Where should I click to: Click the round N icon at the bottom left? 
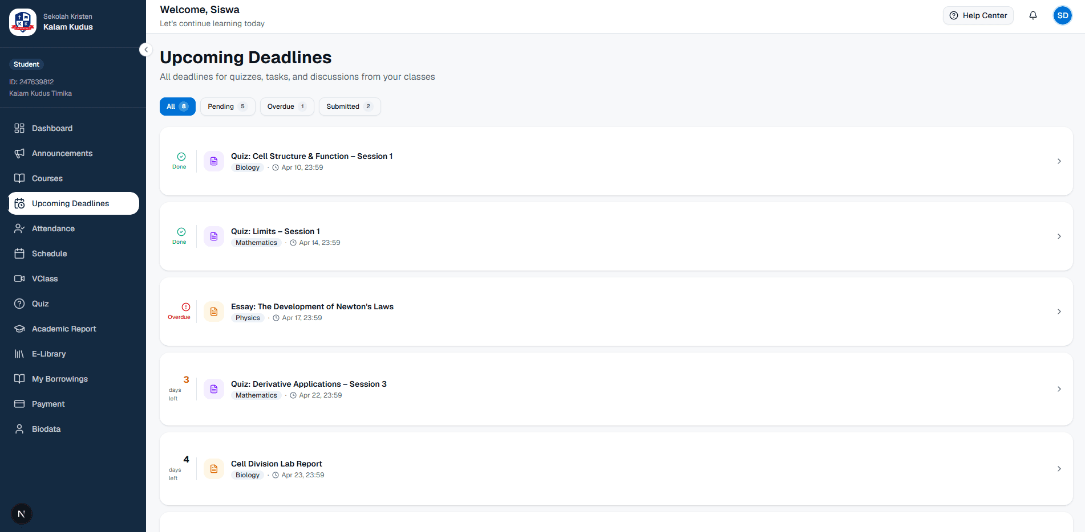pos(22,514)
